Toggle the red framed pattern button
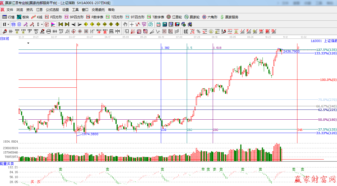This screenshot has height=186, width=337. [x=47, y=24]
